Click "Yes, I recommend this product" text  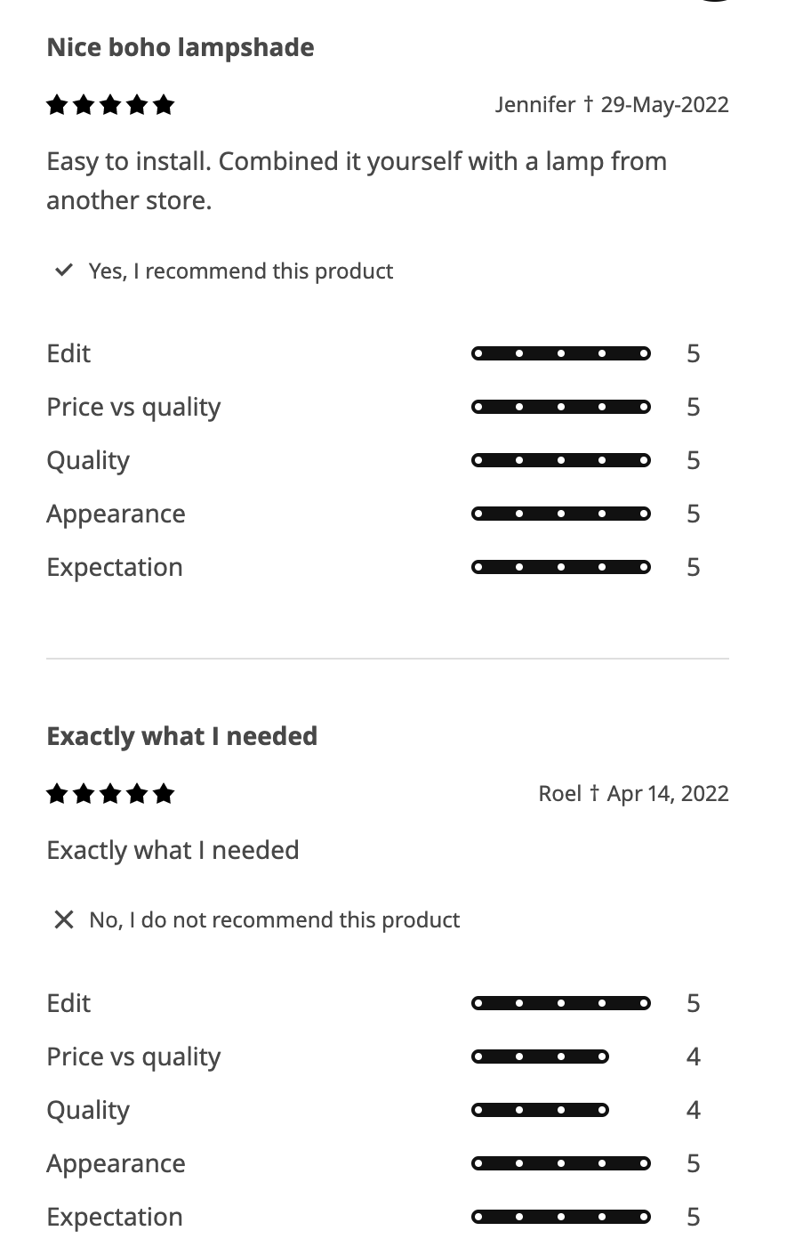coord(240,271)
